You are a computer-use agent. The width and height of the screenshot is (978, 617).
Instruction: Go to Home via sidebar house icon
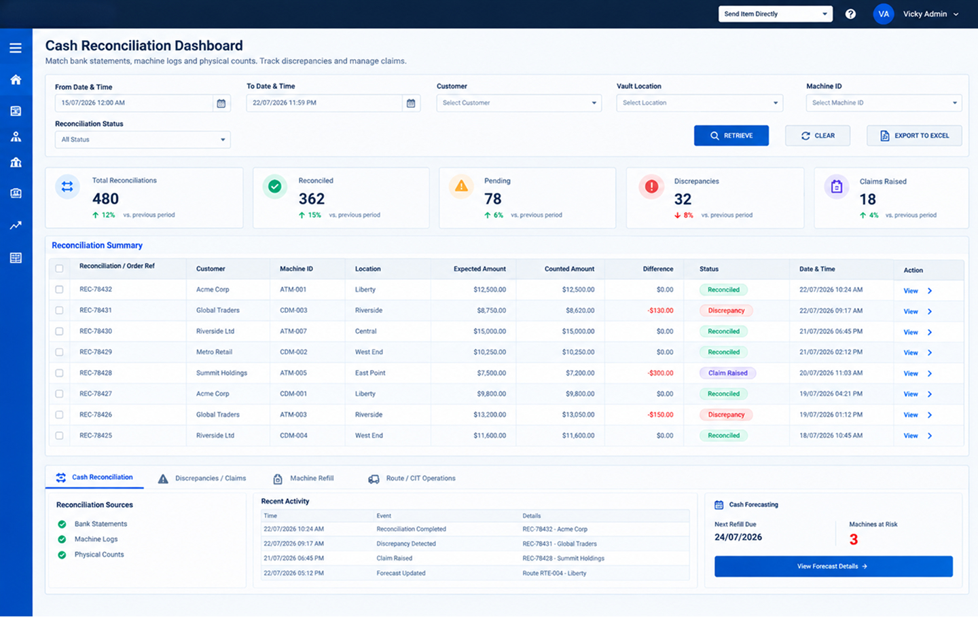point(16,79)
